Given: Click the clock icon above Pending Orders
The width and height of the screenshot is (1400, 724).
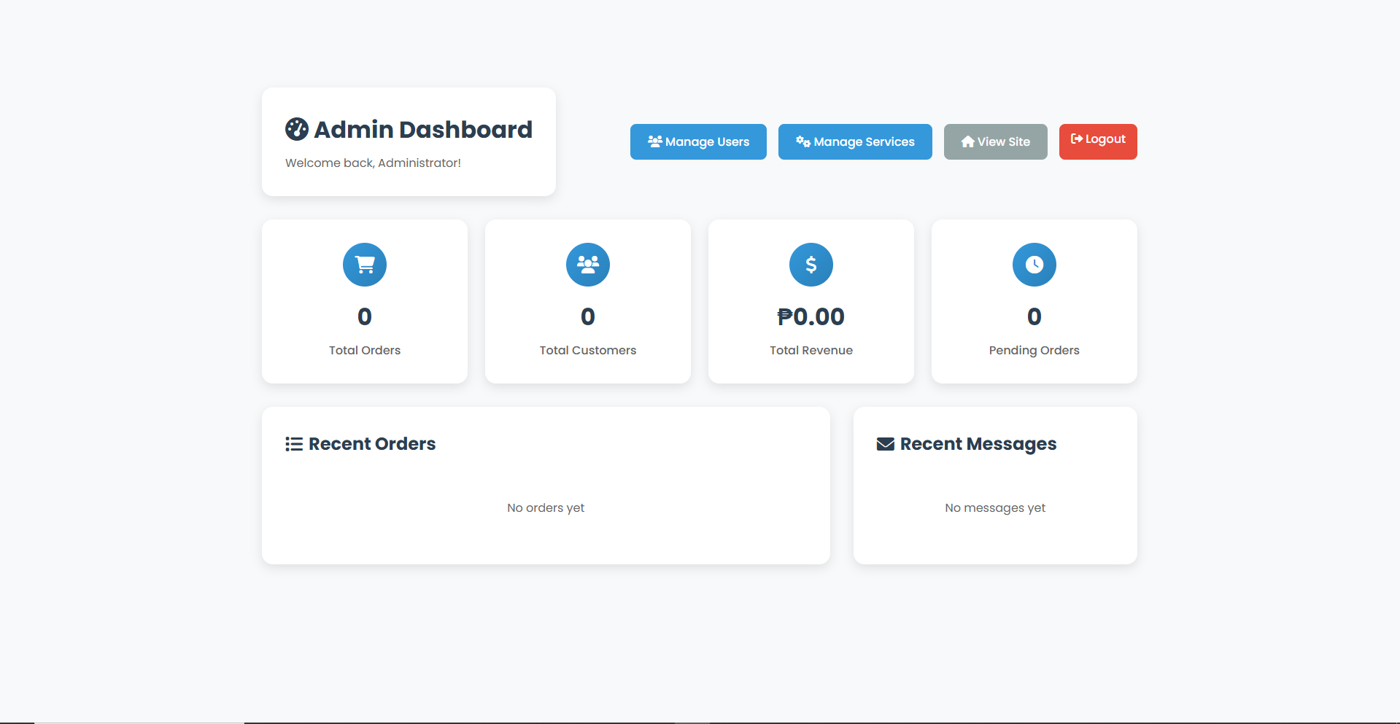Looking at the screenshot, I should click(1034, 264).
